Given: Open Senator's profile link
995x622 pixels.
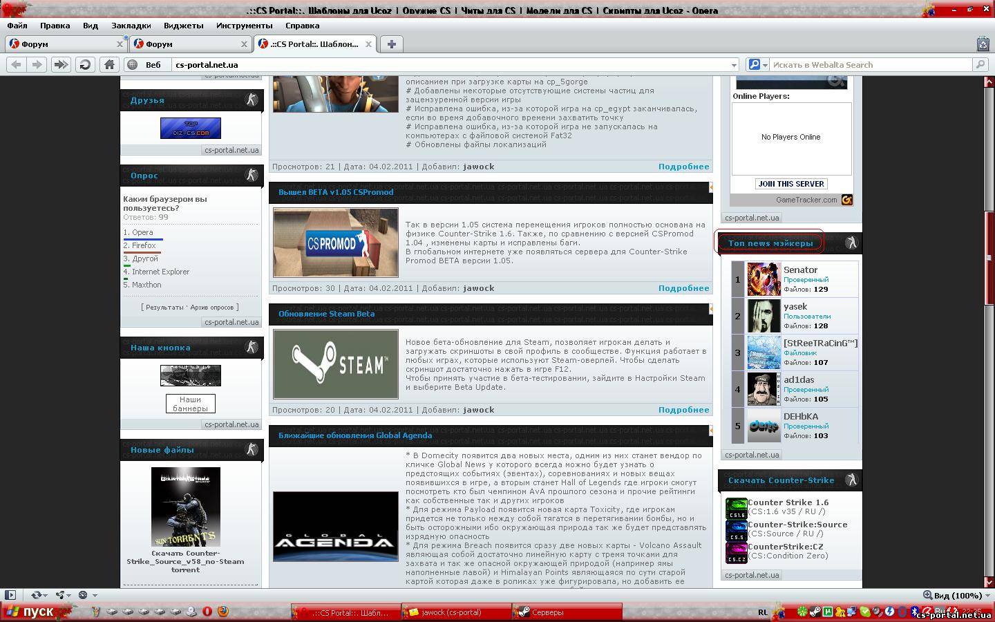Looking at the screenshot, I should pyautogui.click(x=800, y=270).
